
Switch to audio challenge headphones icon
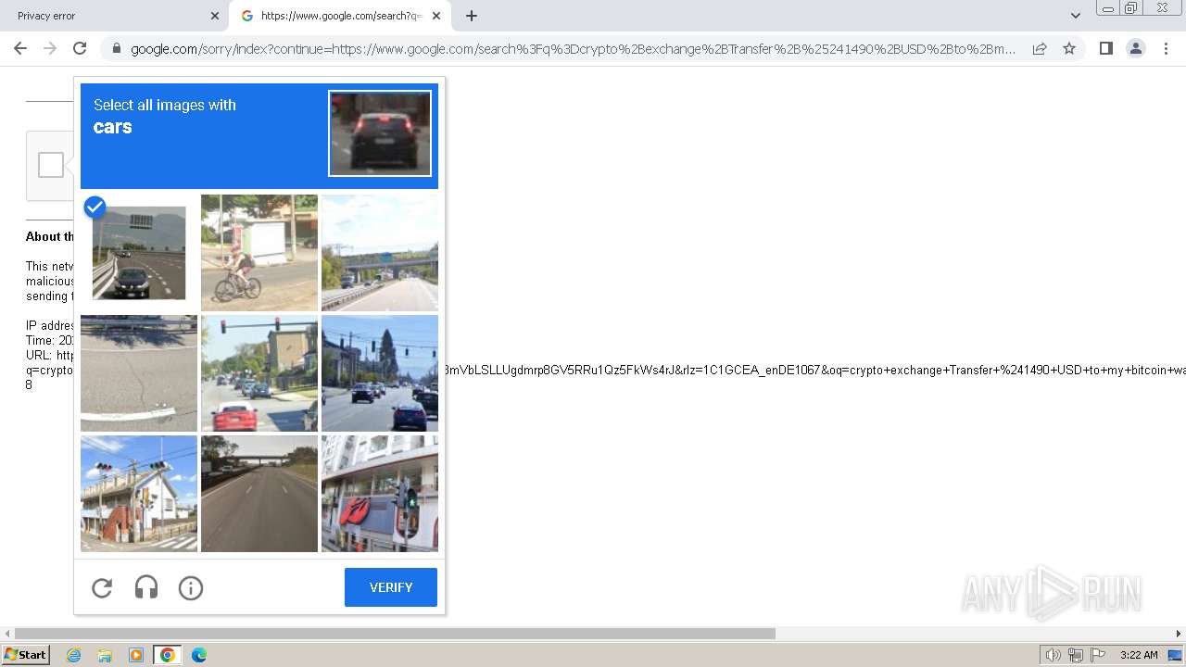(x=146, y=587)
